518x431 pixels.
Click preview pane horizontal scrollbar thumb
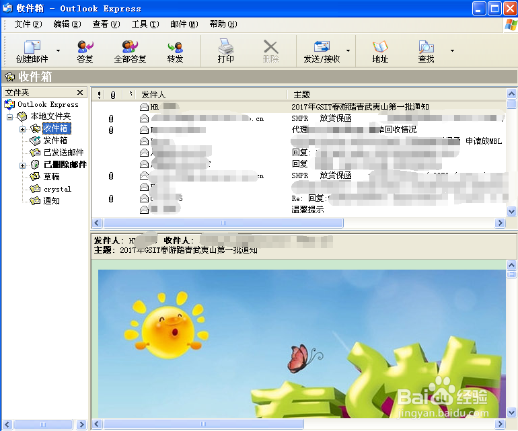click(x=203, y=424)
